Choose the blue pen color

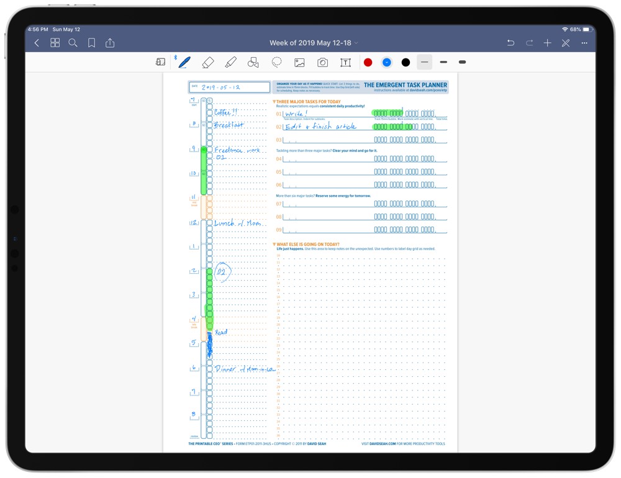387,62
